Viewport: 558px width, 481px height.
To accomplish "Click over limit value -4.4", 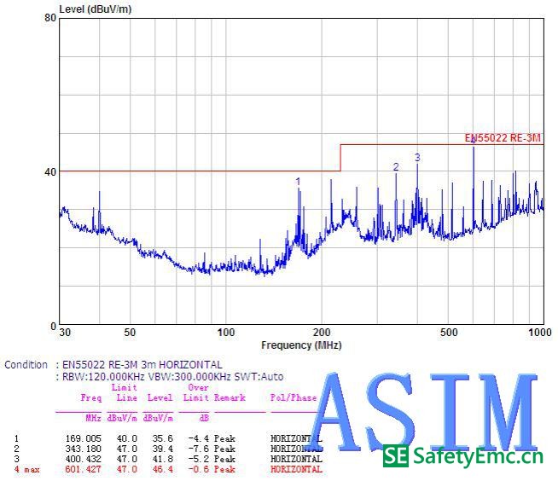I will pos(198,438).
